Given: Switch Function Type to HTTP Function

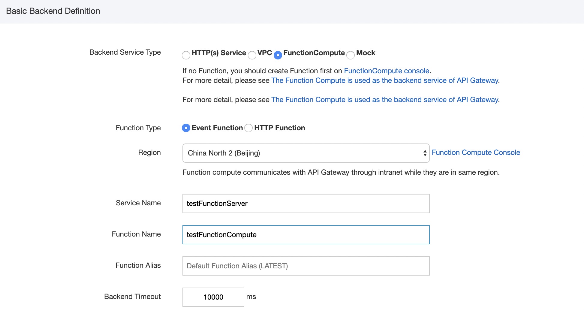Looking at the screenshot, I should tap(248, 128).
